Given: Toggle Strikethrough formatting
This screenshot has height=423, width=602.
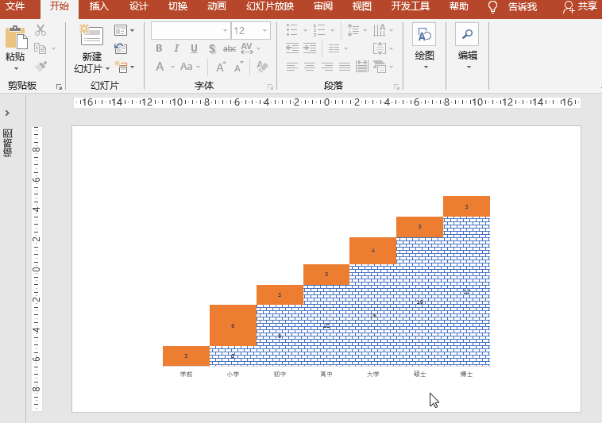Looking at the screenshot, I should point(230,48).
